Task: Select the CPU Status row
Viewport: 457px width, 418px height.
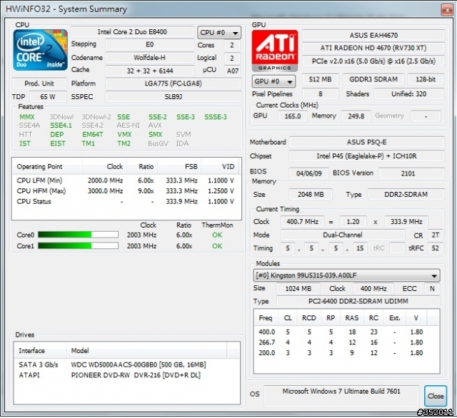Action: point(126,201)
